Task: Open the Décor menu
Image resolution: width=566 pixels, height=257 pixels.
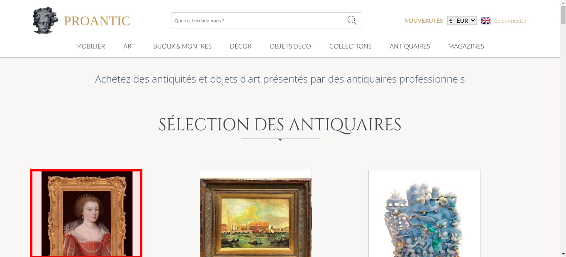Action: [241, 46]
